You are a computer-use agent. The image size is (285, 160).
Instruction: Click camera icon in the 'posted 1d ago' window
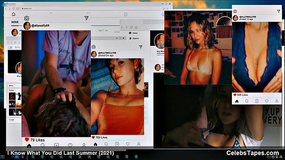235,11
